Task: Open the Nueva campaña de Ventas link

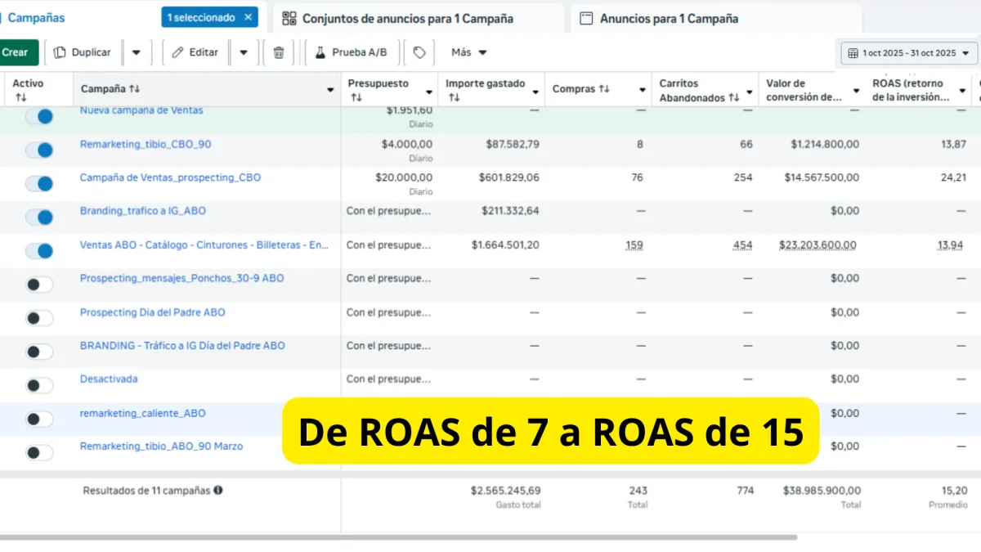Action: click(x=141, y=110)
